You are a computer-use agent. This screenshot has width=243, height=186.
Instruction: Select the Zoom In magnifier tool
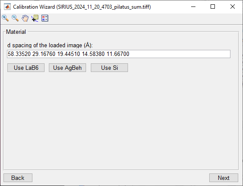click(x=5, y=18)
